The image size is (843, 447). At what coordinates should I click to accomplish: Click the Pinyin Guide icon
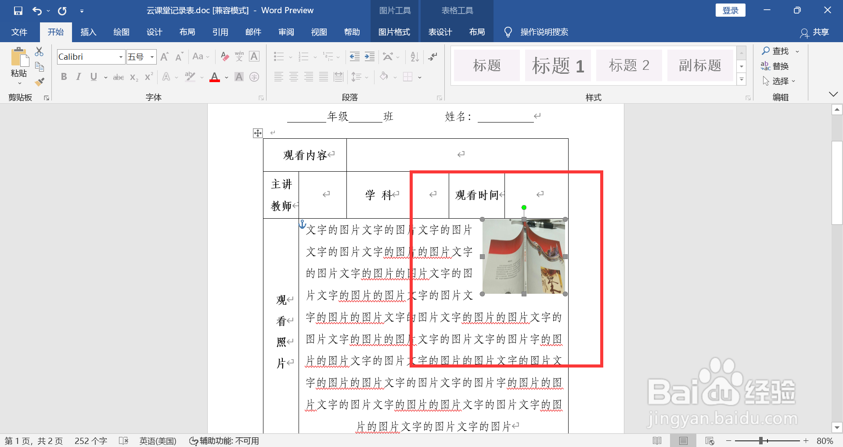click(x=239, y=57)
